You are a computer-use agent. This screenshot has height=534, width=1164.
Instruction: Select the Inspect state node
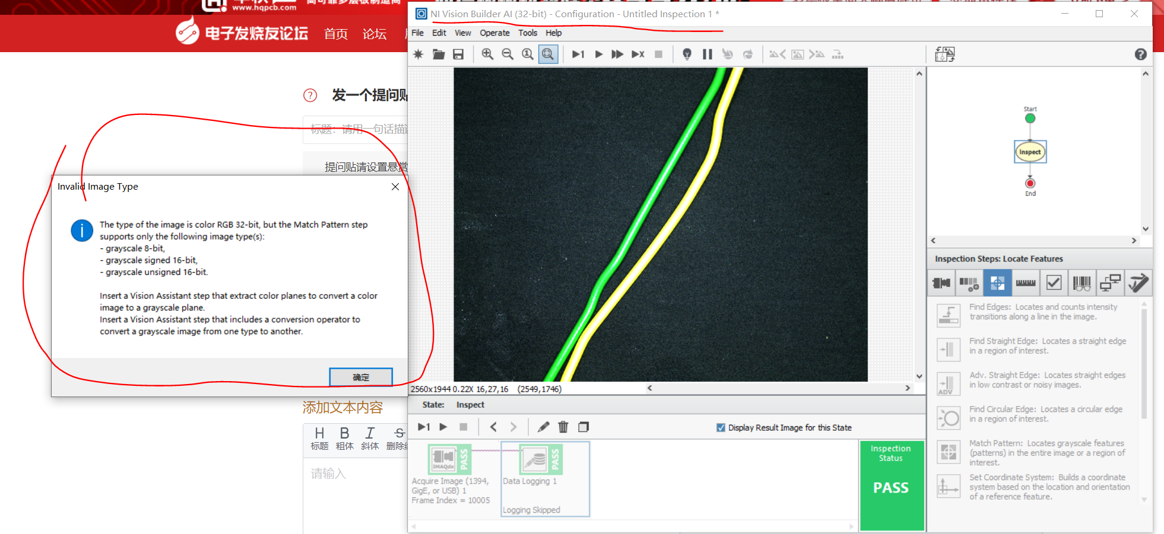[1030, 152]
